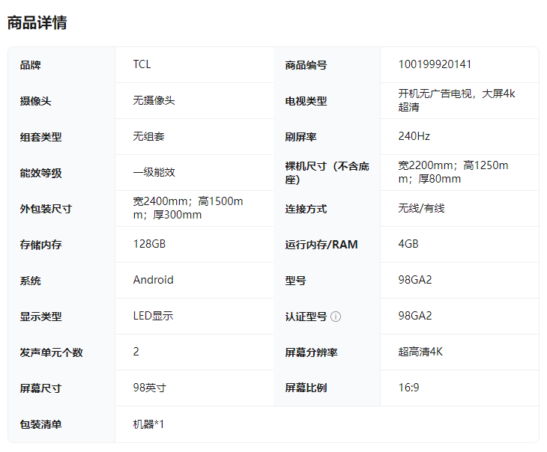Viewport: 547px width, 452px height.
Task: Click the 98GA2 value next to 型号
Action: point(415,280)
